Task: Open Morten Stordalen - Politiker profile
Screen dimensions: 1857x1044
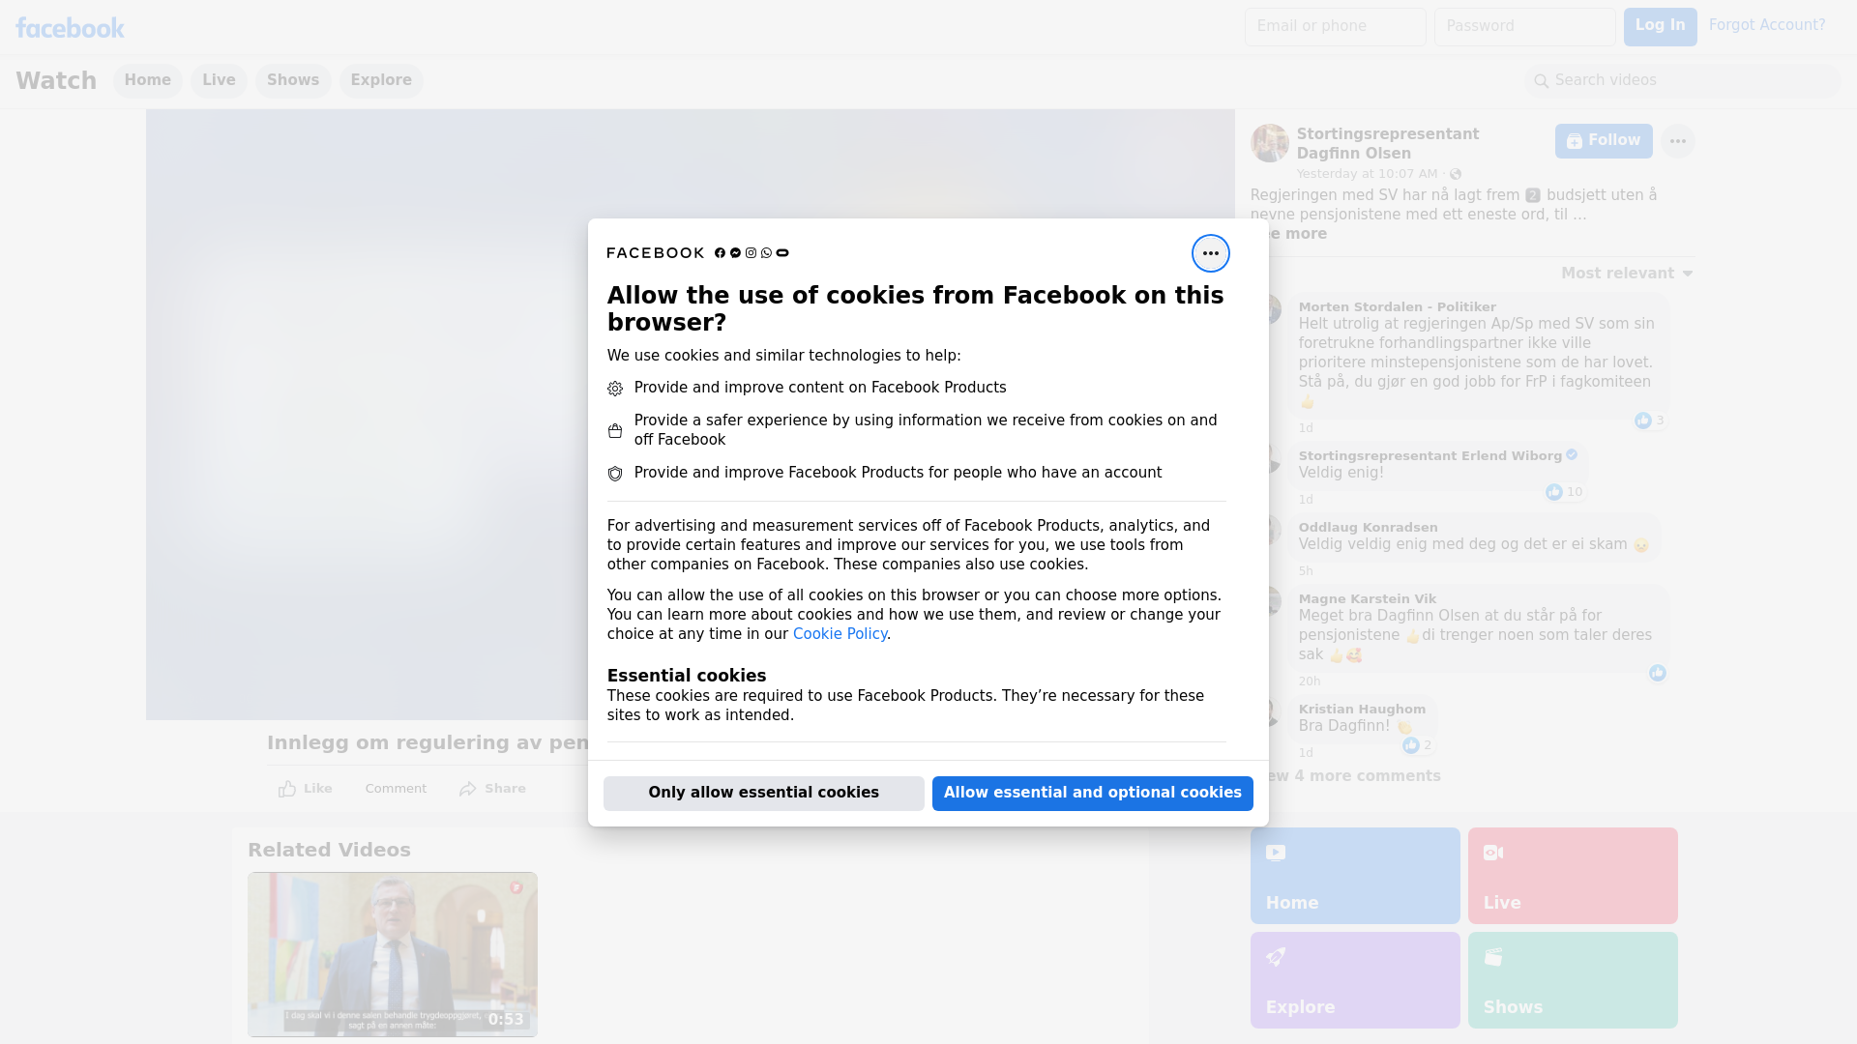Action: click(1397, 307)
